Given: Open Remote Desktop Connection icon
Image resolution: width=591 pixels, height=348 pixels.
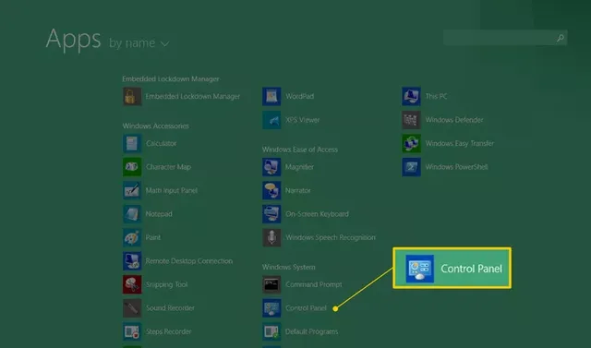Looking at the screenshot, I should [x=132, y=261].
